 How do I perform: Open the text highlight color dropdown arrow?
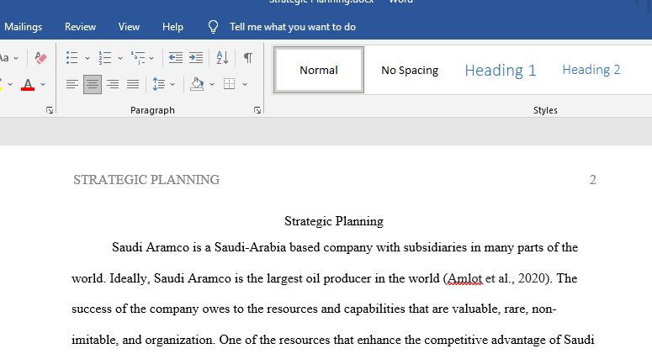tap(10, 84)
